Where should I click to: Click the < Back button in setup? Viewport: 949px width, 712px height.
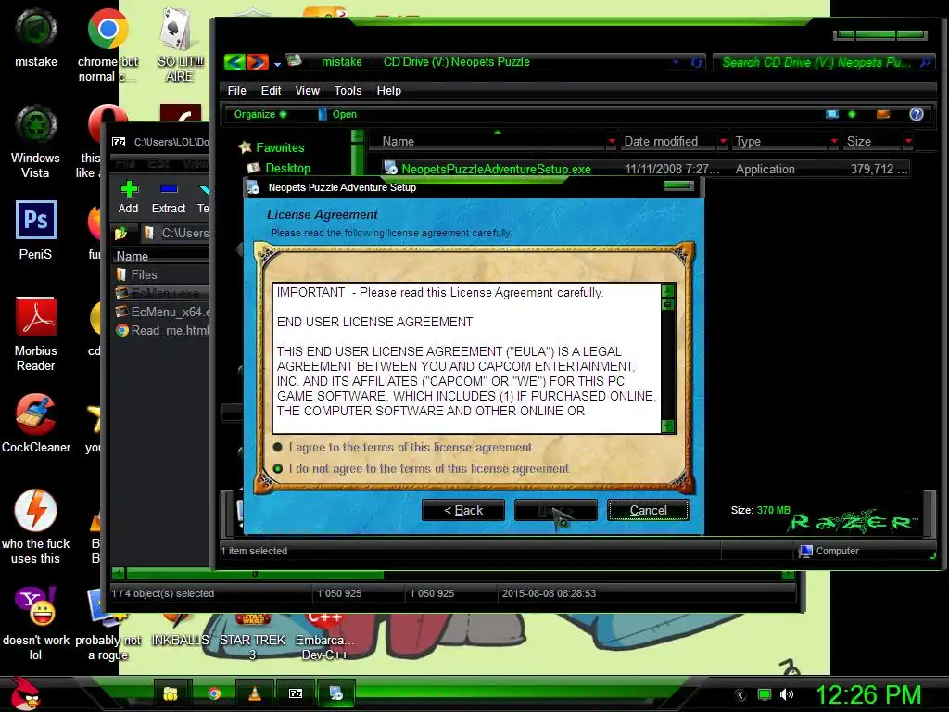point(463,511)
